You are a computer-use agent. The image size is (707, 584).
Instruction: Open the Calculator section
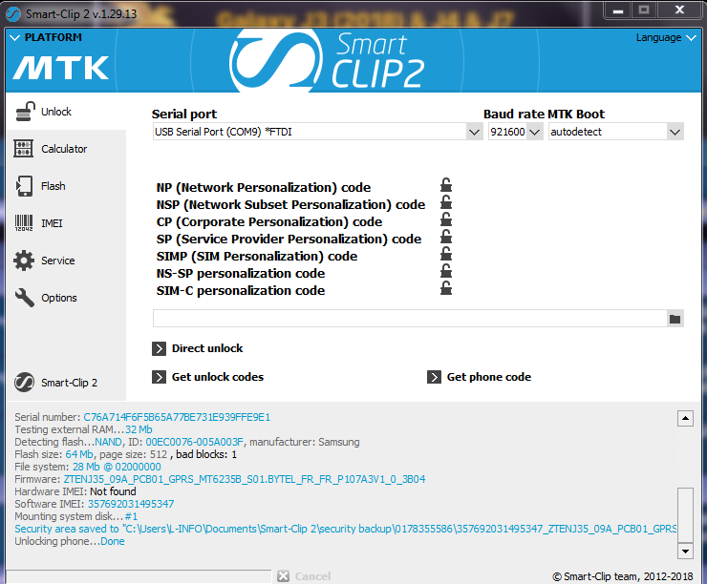coord(66,149)
